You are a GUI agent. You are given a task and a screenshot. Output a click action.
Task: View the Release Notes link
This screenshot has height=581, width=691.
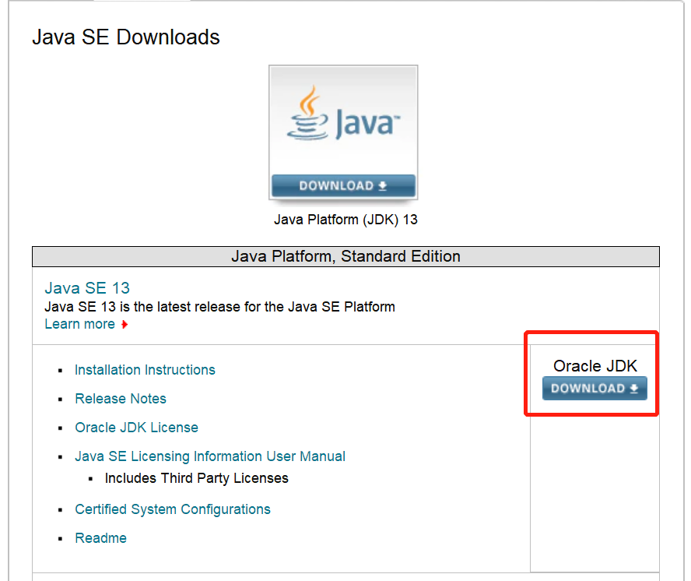point(121,399)
